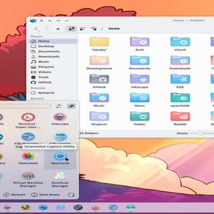Select Videos in Places panel

coord(53,72)
